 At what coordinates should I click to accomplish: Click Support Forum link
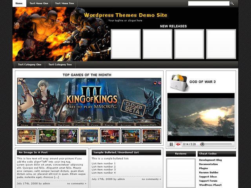tap(208, 181)
